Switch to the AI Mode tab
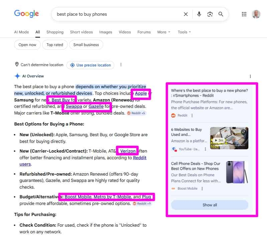This screenshot has height=236, width=267. coord(21,32)
